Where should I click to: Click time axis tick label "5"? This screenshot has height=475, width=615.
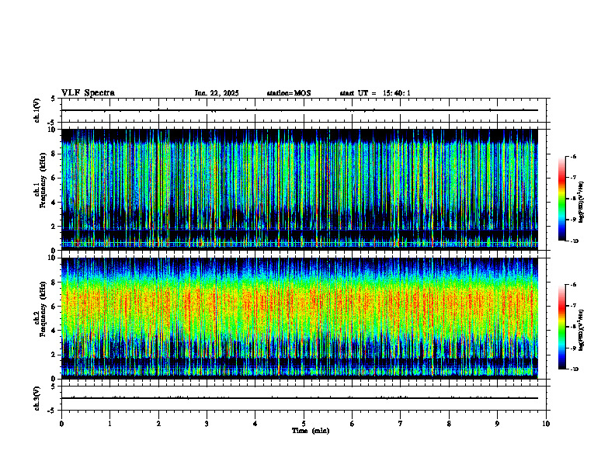(x=304, y=424)
